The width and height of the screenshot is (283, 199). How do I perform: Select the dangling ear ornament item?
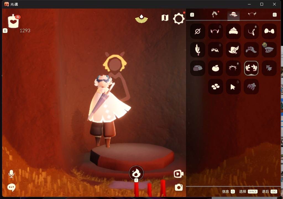point(251,31)
